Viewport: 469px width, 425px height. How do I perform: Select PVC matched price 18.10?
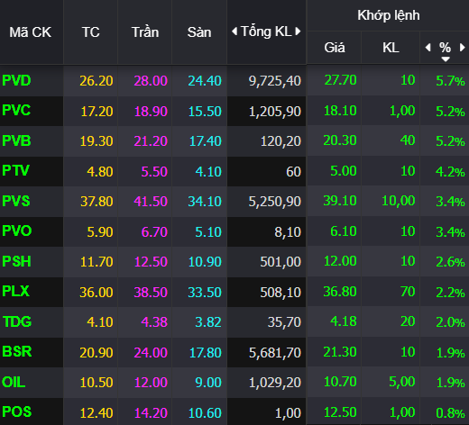click(x=340, y=111)
